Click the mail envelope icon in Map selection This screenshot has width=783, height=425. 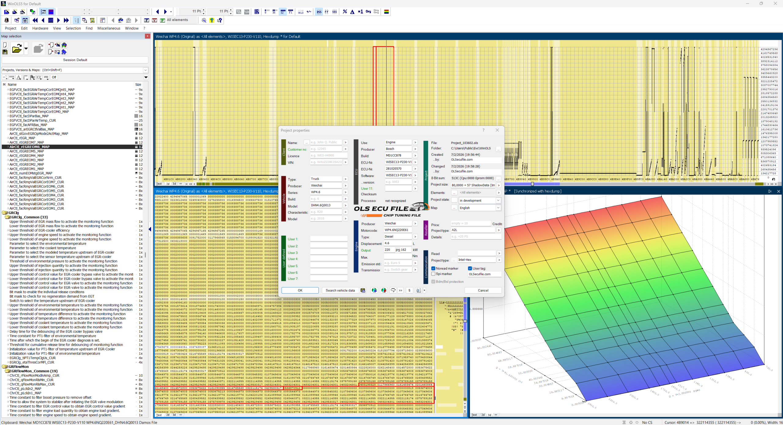tap(57, 52)
